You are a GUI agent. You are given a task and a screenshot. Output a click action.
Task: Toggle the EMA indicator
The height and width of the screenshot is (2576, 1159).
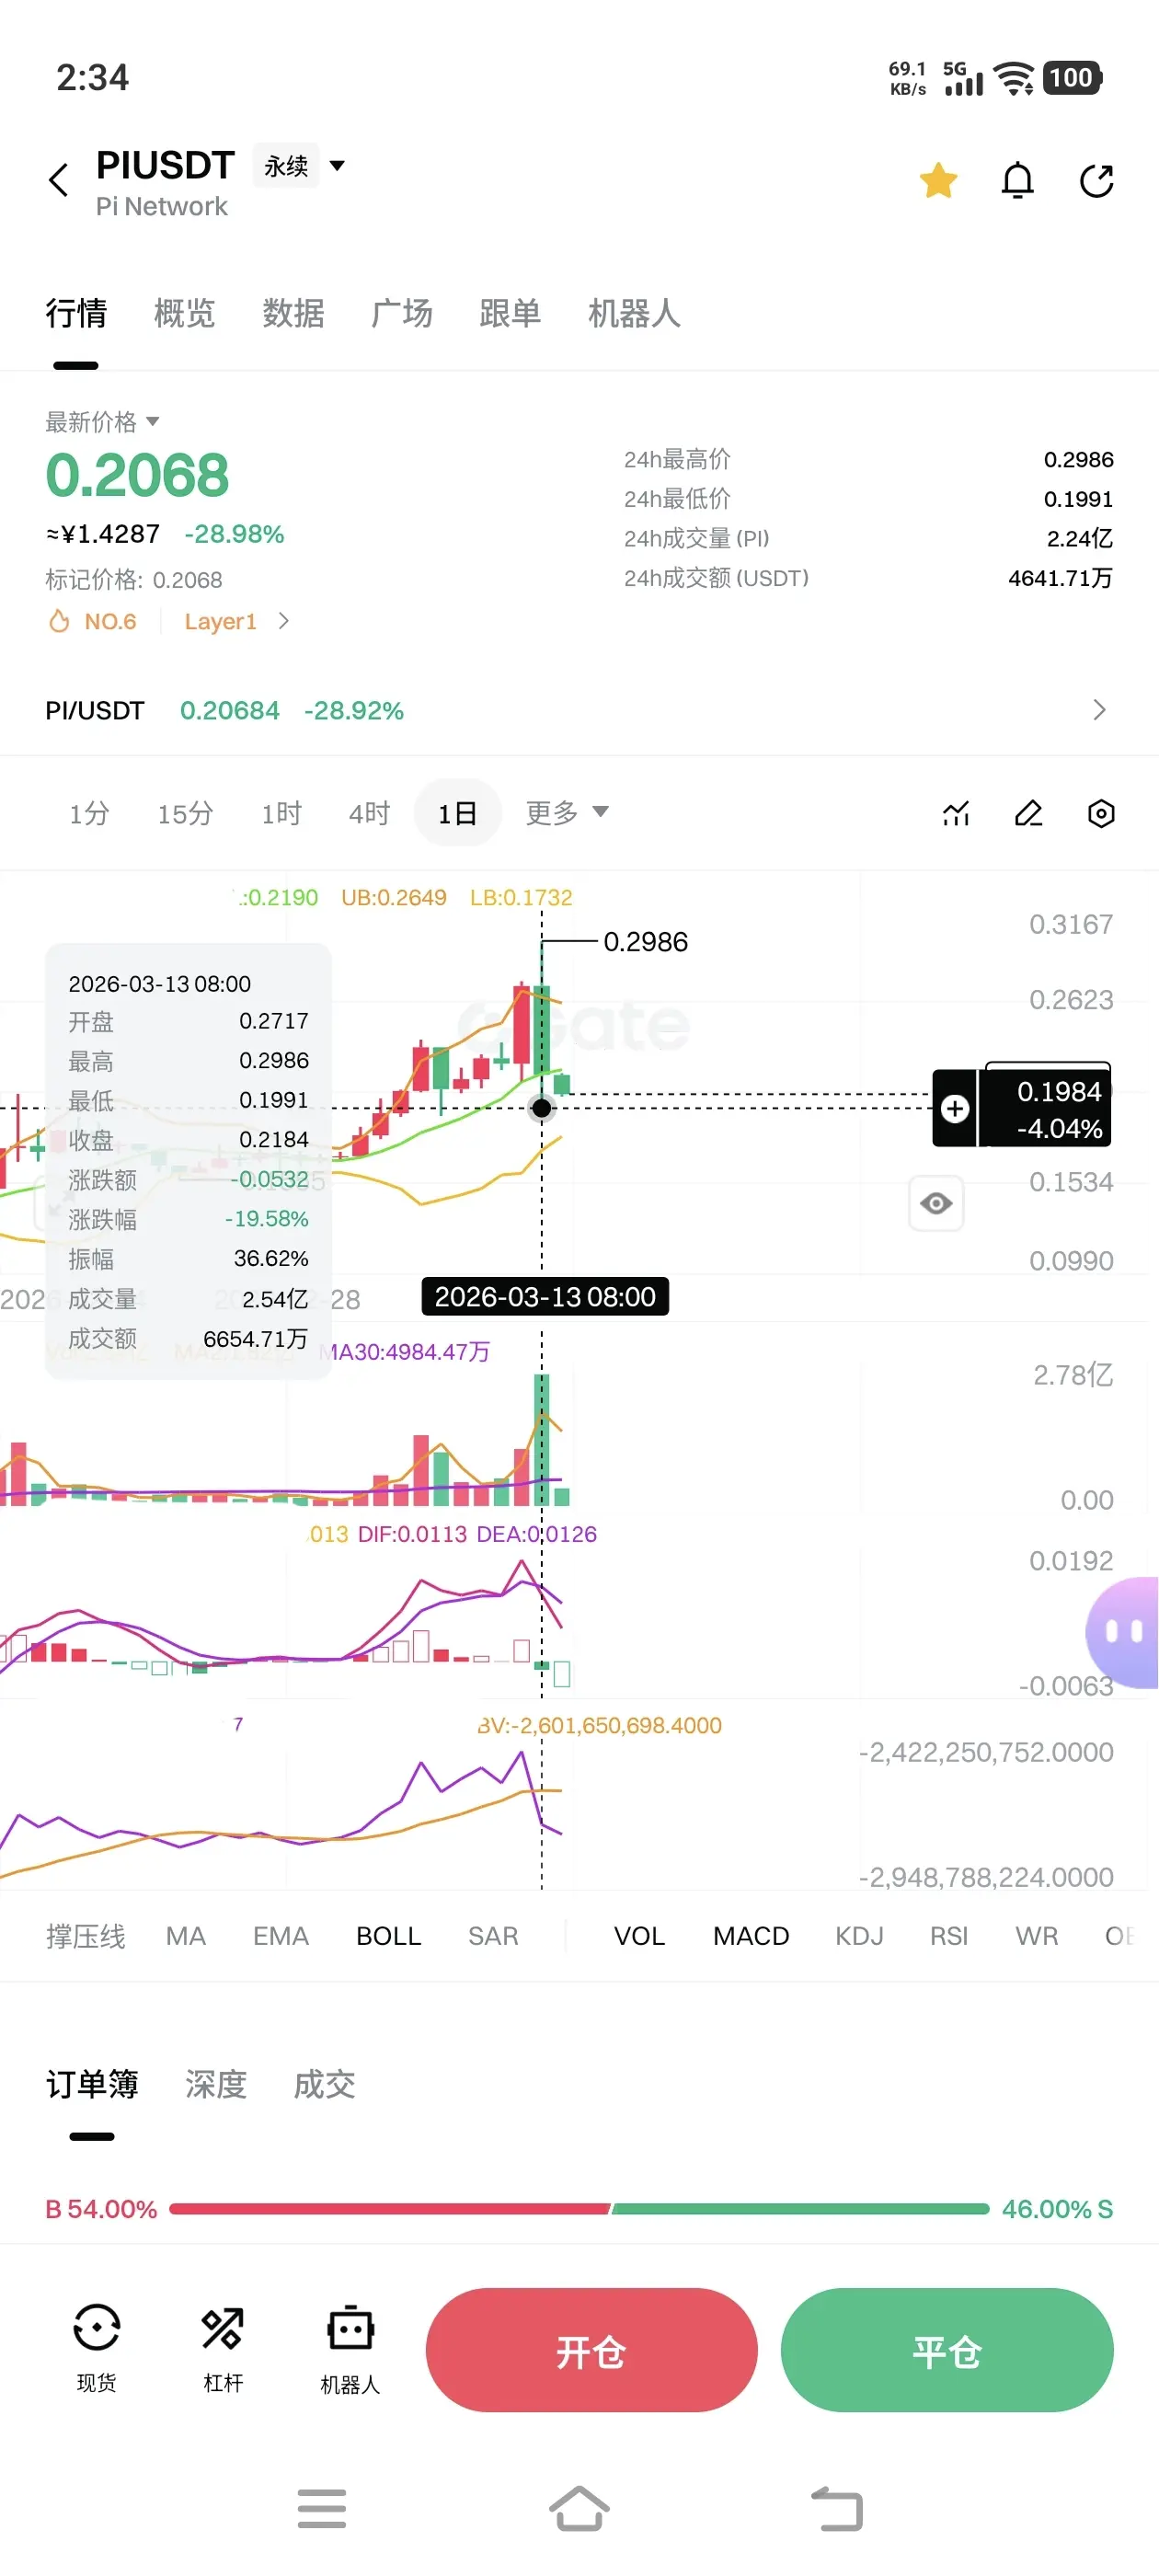tap(281, 1936)
